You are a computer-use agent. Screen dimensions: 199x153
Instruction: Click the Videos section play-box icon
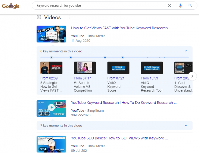click(x=39, y=17)
